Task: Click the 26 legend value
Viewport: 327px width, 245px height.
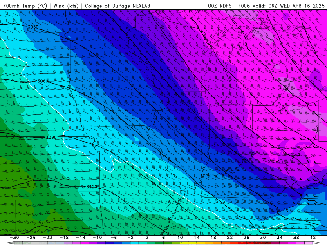Action: click(246, 238)
